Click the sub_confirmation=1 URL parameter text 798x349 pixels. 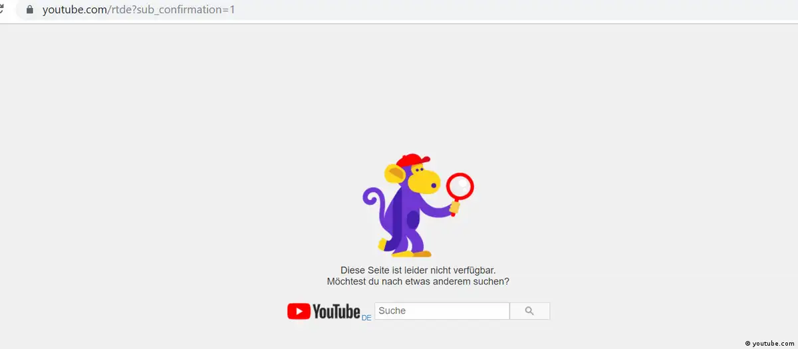[x=186, y=10]
